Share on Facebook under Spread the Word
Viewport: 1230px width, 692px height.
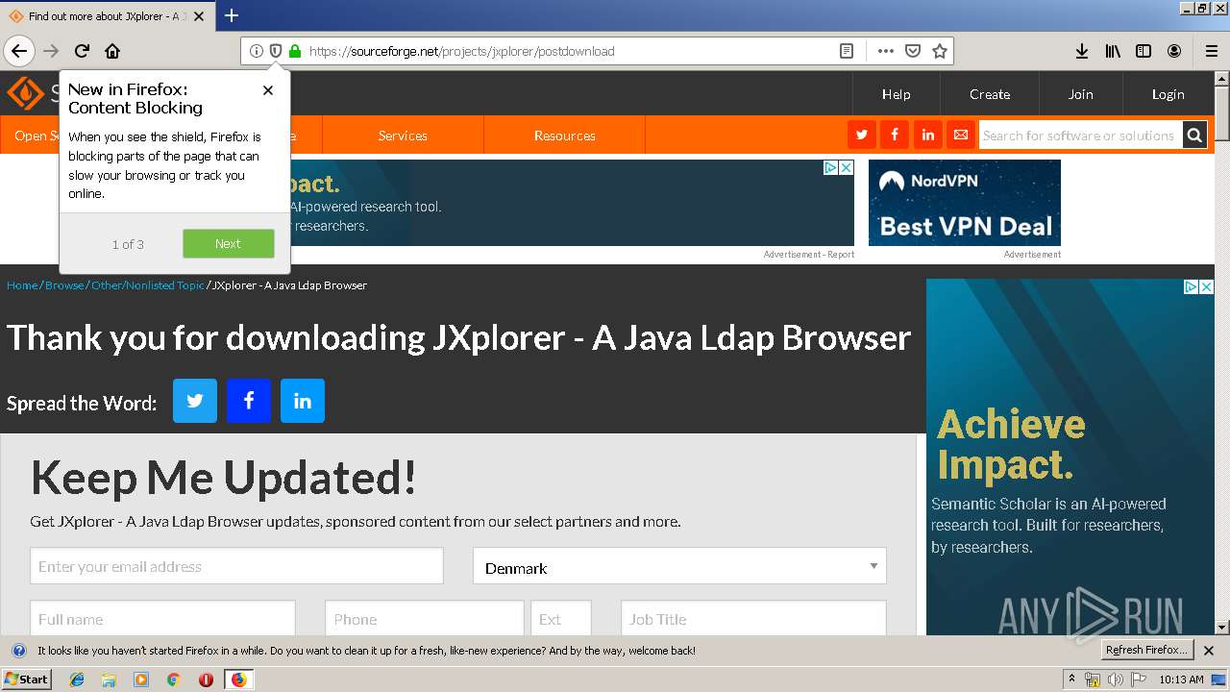pyautogui.click(x=249, y=401)
